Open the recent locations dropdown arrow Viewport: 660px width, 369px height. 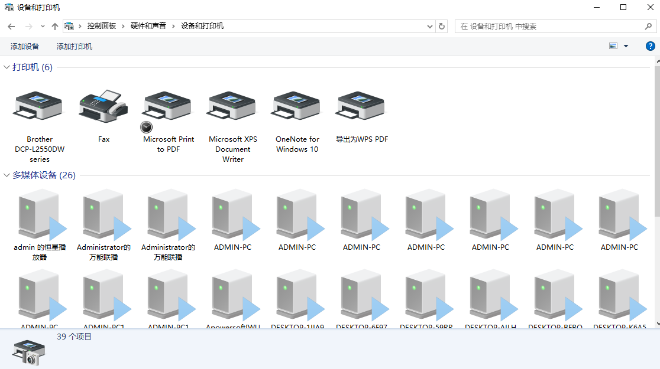point(43,27)
